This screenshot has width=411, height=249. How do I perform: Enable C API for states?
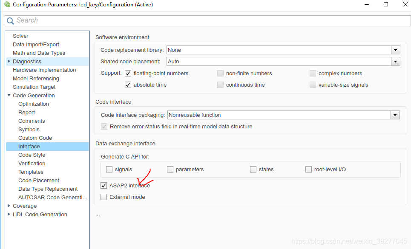(253, 170)
